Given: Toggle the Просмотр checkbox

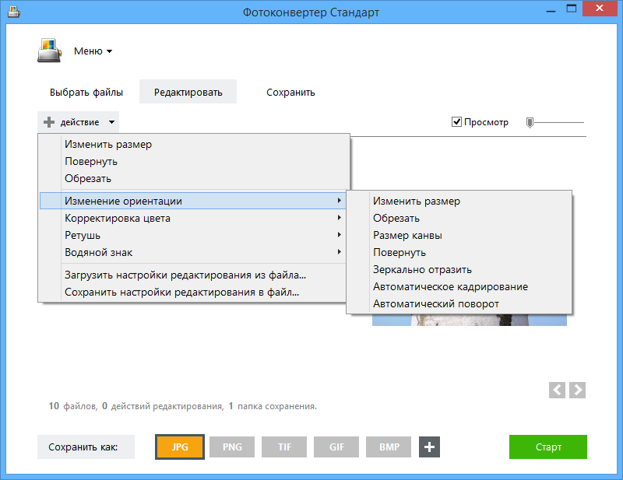Looking at the screenshot, I should 456,122.
